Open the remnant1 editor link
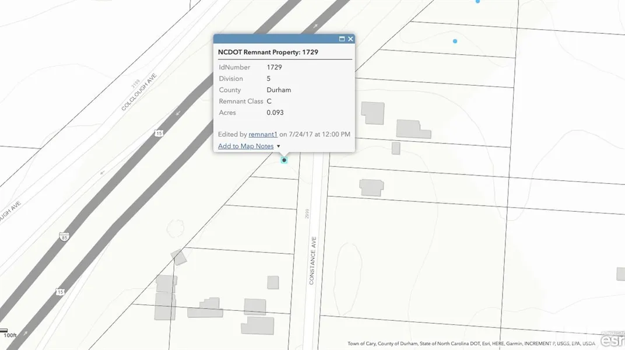 coord(263,134)
